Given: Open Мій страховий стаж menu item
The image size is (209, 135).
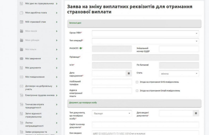Looking at the screenshot, I should [36, 22].
